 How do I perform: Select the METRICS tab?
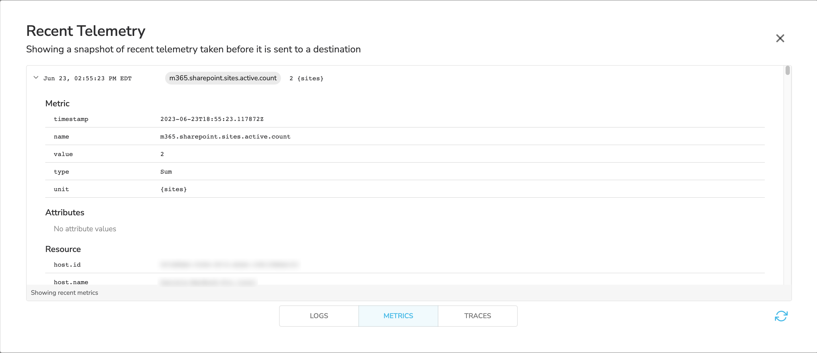pos(398,316)
